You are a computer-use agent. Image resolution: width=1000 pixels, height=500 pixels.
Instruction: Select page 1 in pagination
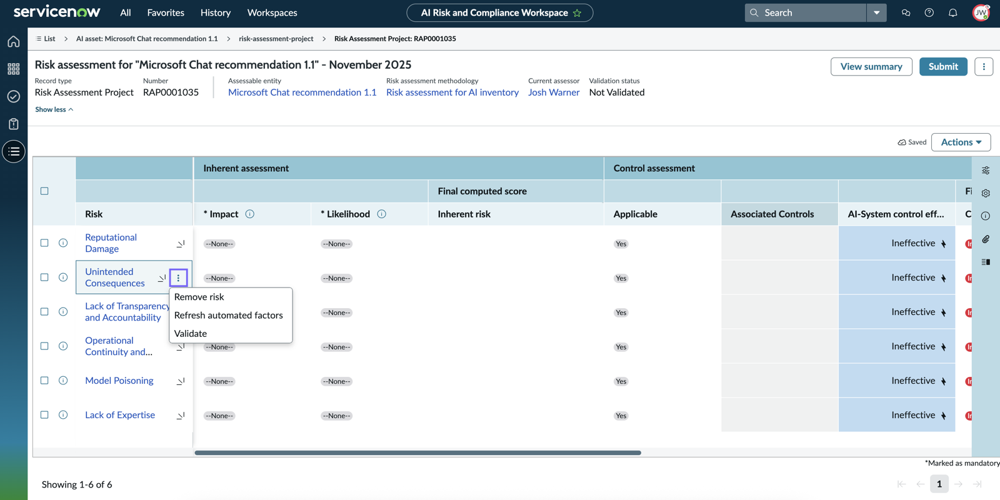pyautogui.click(x=939, y=484)
